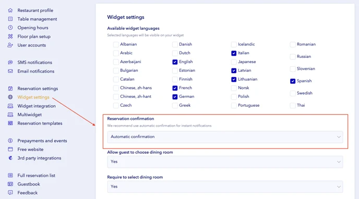This screenshot has width=359, height=199.
Task: Click the Widget settings globe icon
Action: point(10,97)
